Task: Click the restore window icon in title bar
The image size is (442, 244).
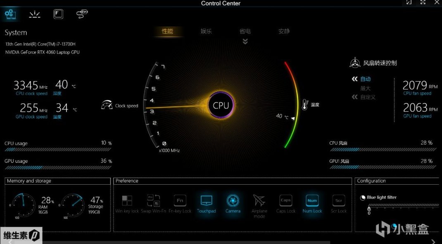Action: pyautogui.click(x=409, y=2)
